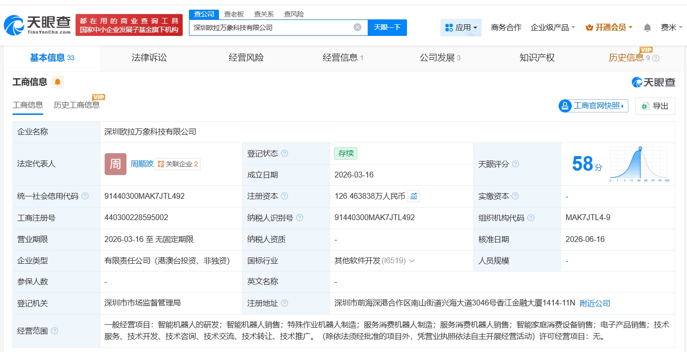
Task: Select the 查关系 search tab
Action: click(x=264, y=14)
